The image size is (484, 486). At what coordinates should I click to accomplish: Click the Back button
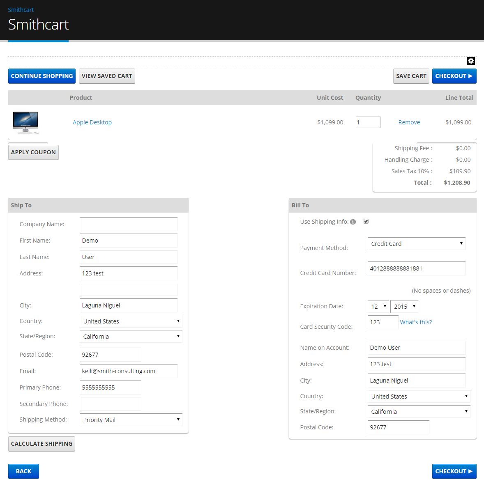pyautogui.click(x=23, y=472)
